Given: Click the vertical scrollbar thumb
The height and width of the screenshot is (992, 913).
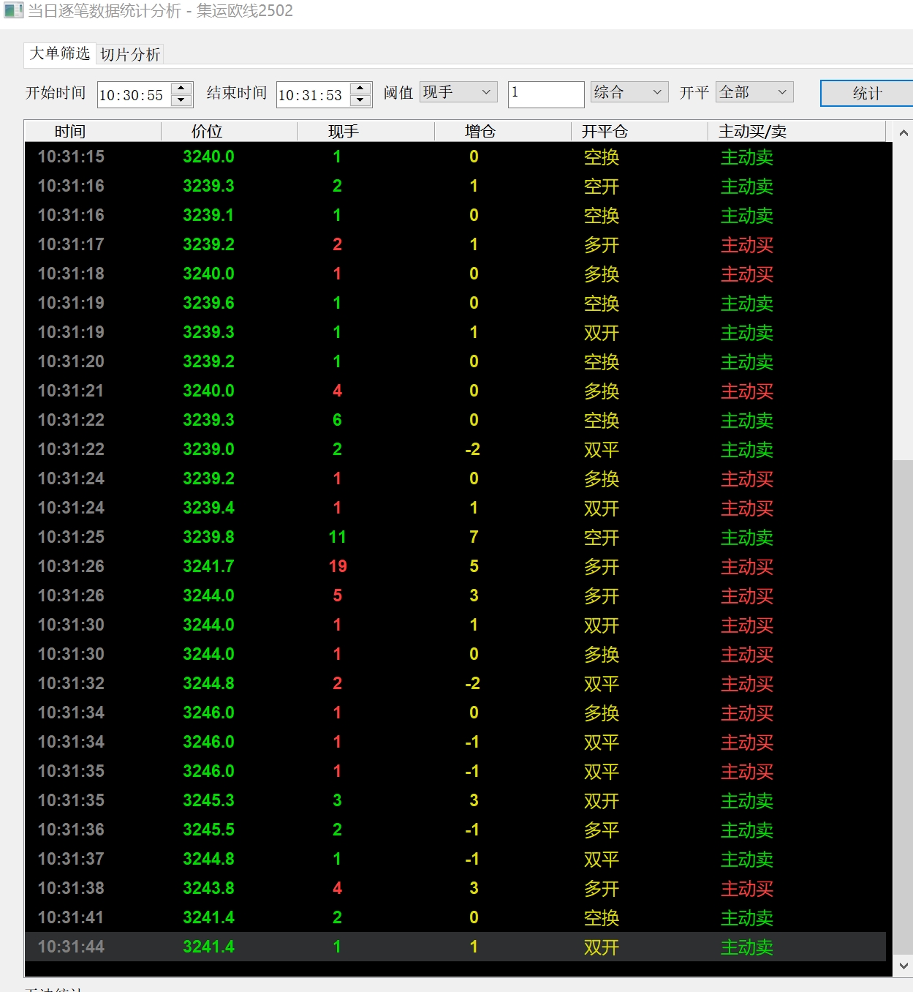Looking at the screenshot, I should (x=903, y=706).
